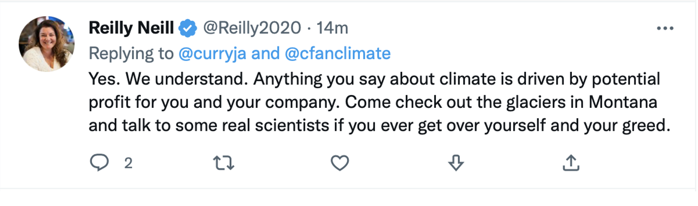Click the reply speech bubble icon
This screenshot has height=206, width=698.
99,163
